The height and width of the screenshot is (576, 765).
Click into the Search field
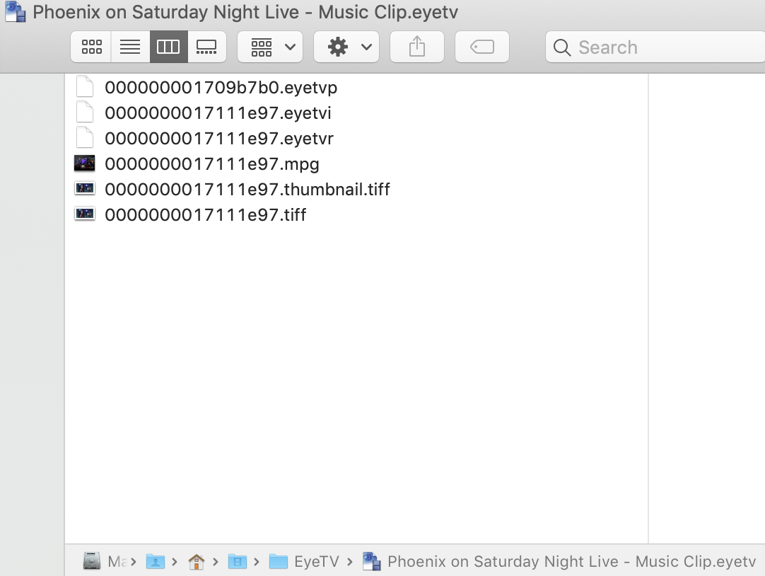pos(655,47)
